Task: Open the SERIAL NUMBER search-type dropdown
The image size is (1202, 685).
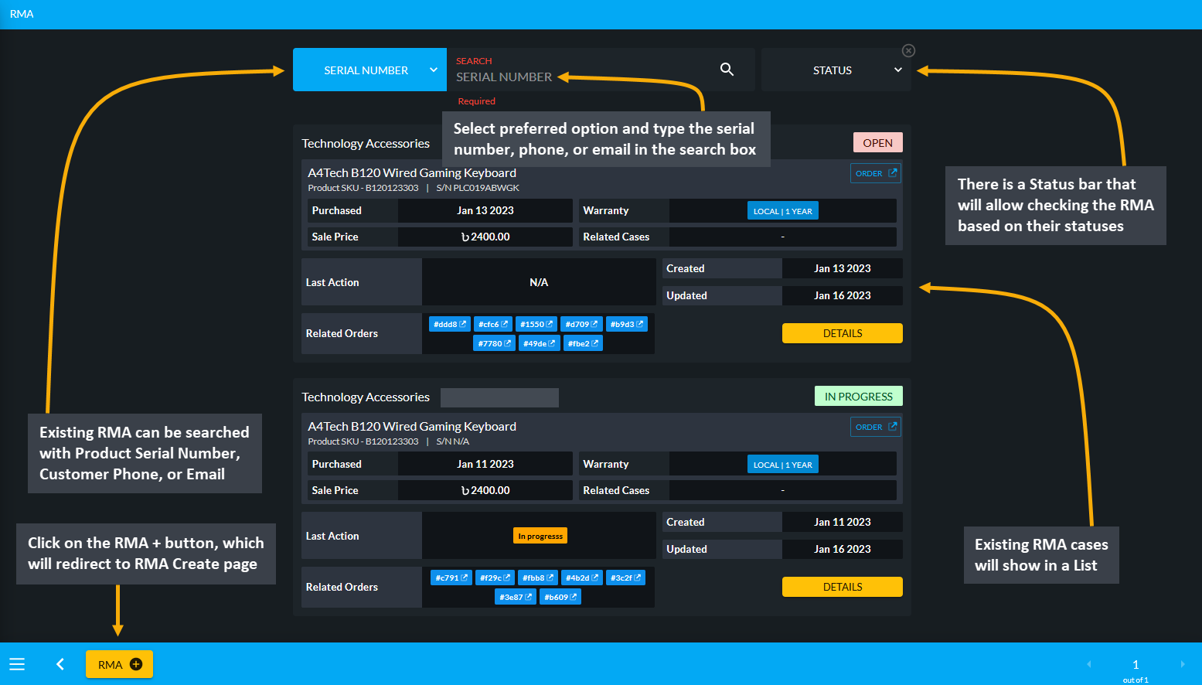Action: tap(369, 70)
